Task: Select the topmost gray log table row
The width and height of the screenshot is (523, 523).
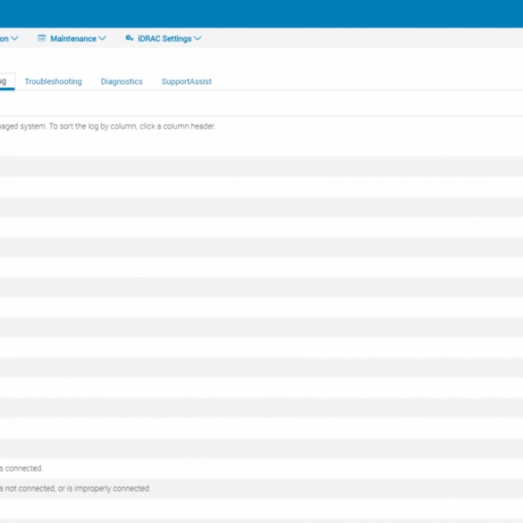Action: (x=261, y=167)
